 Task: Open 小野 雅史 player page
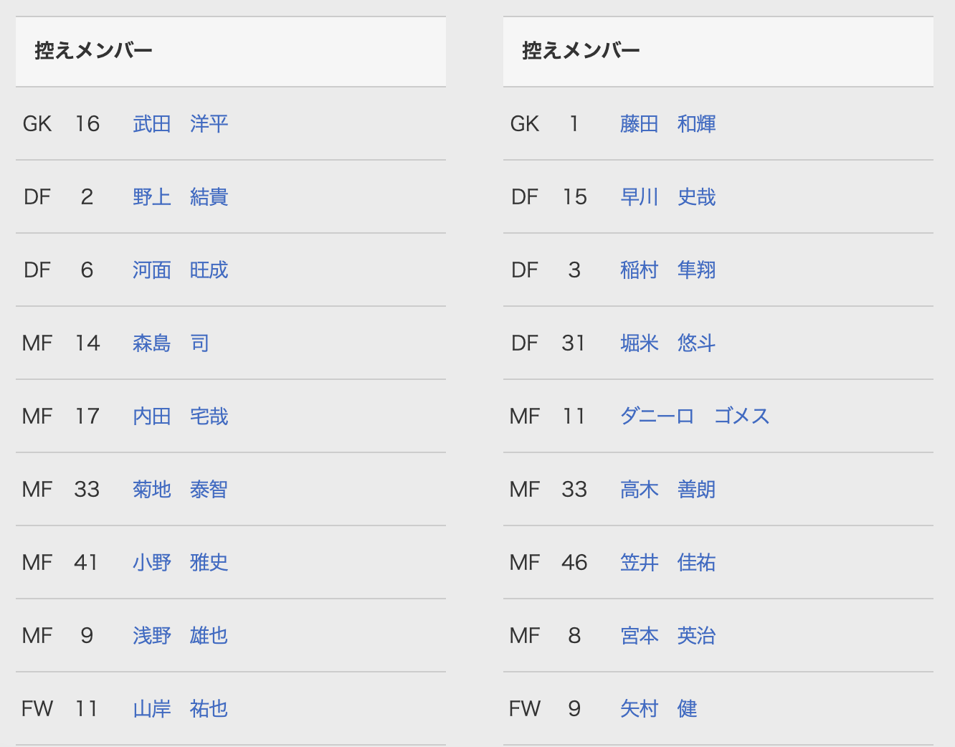(x=181, y=563)
